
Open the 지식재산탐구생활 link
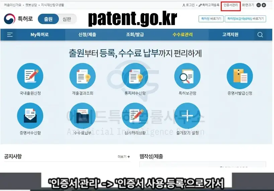[53, 5]
